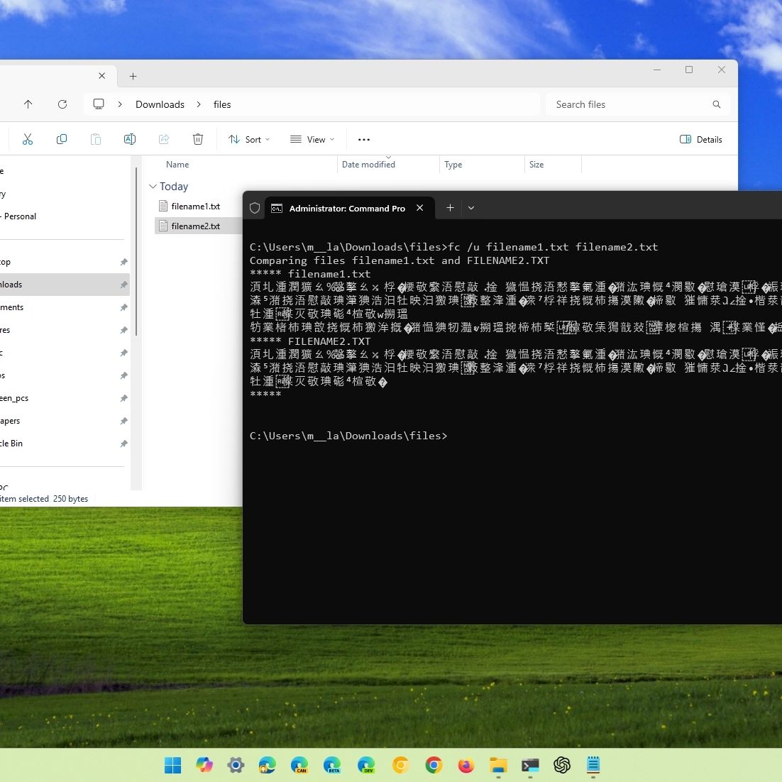Click Downloads in the address breadcrumb
This screenshot has height=782, width=782.
click(x=160, y=104)
